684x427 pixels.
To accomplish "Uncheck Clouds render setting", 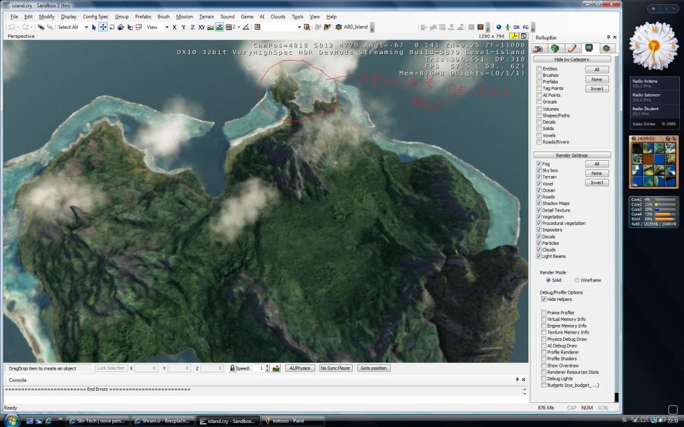I will click(x=539, y=250).
